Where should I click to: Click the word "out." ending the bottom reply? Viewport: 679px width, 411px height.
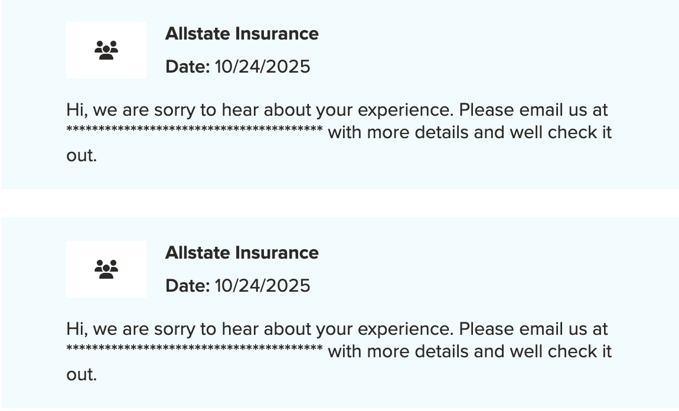[x=81, y=375]
